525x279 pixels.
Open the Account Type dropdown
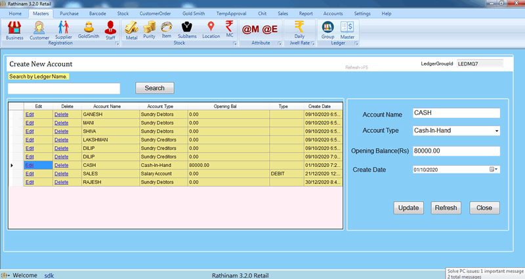coord(497,131)
